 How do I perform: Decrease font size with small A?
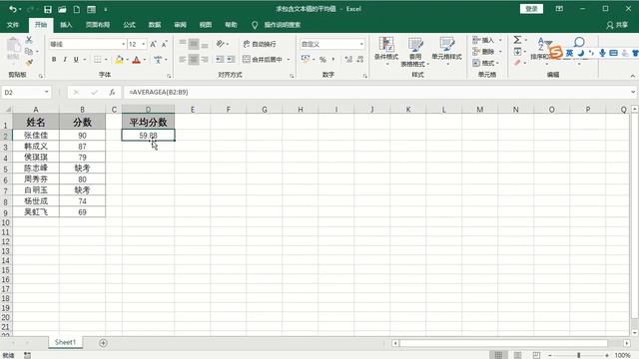pos(164,44)
